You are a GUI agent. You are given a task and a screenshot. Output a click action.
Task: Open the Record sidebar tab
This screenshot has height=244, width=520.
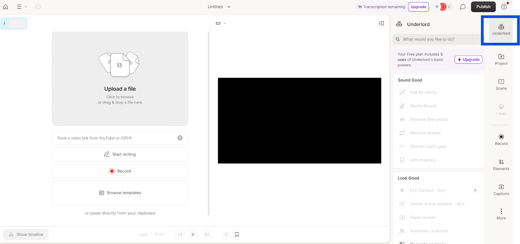501,140
